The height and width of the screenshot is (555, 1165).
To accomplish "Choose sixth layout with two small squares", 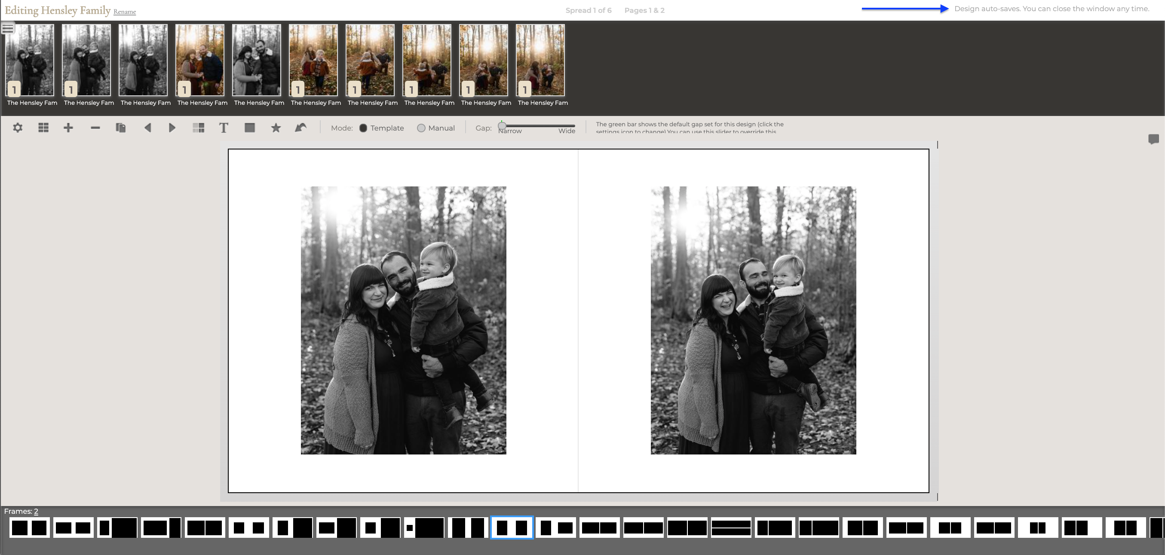I will (249, 528).
